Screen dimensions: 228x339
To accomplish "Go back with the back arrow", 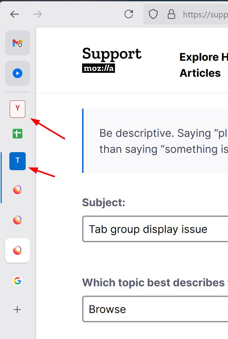I will tap(14, 14).
